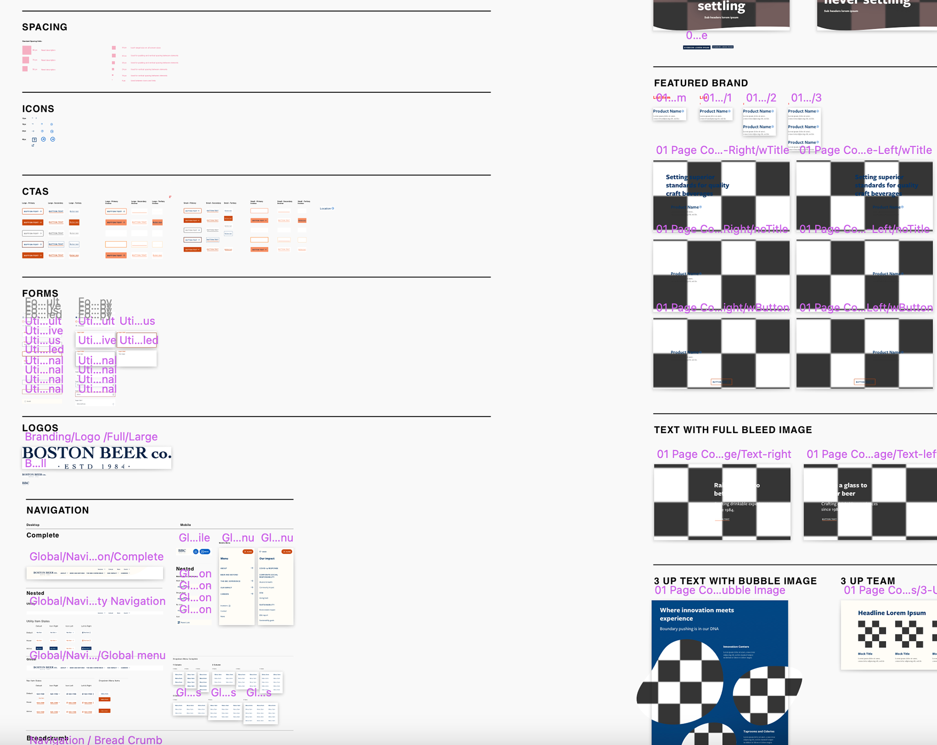Viewport: 937px width, 745px height.
Task: Select the 01.../2 featured brand label
Action: pos(761,98)
